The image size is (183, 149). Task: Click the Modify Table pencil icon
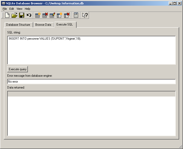click(52, 15)
